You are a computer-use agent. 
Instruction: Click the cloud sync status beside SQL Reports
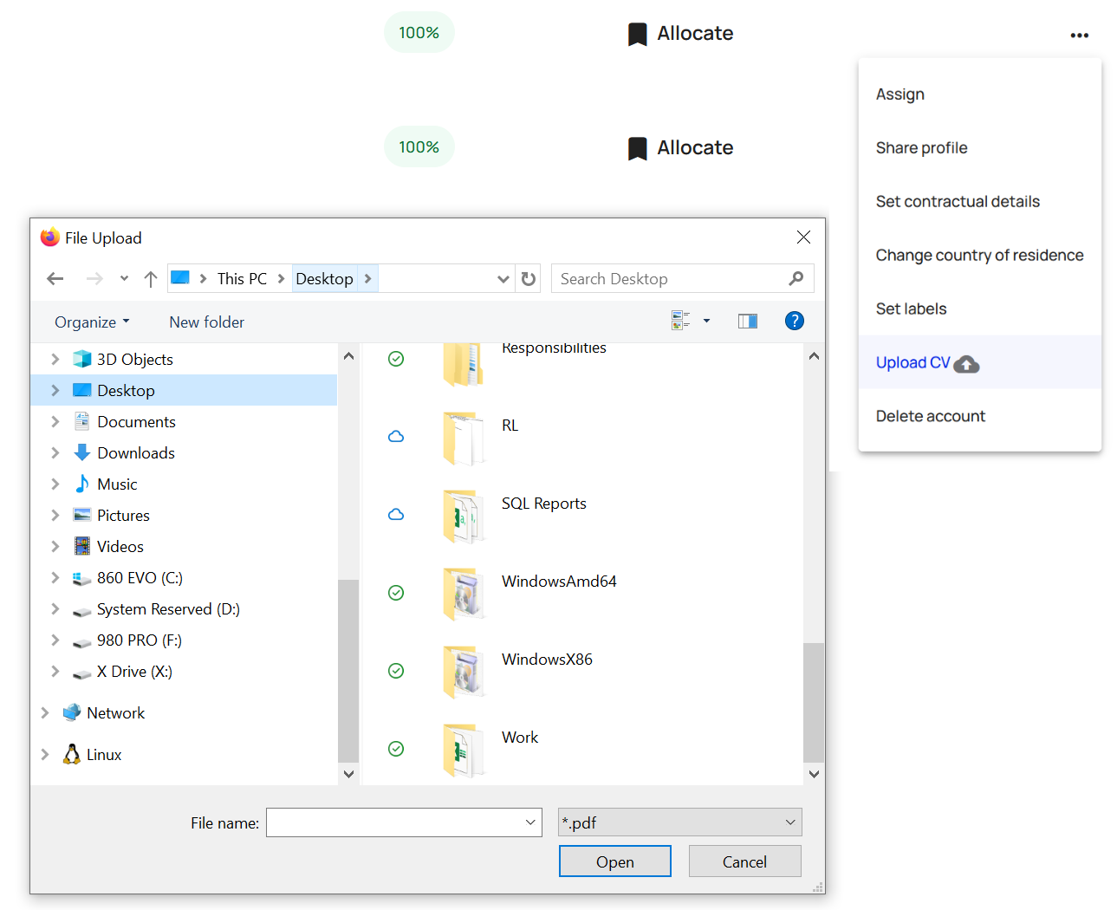pos(396,515)
